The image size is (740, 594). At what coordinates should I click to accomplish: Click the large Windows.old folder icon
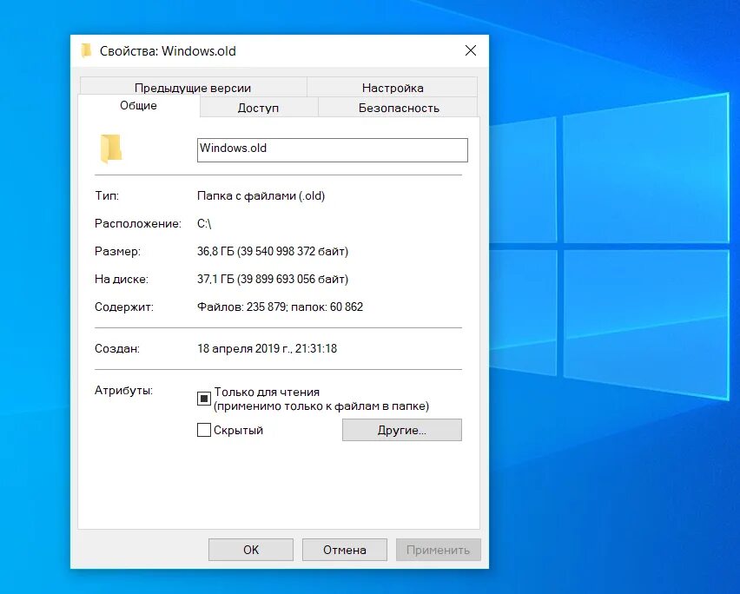click(111, 148)
